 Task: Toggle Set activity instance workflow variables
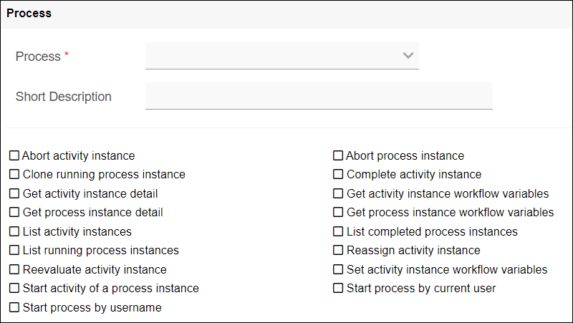point(338,269)
